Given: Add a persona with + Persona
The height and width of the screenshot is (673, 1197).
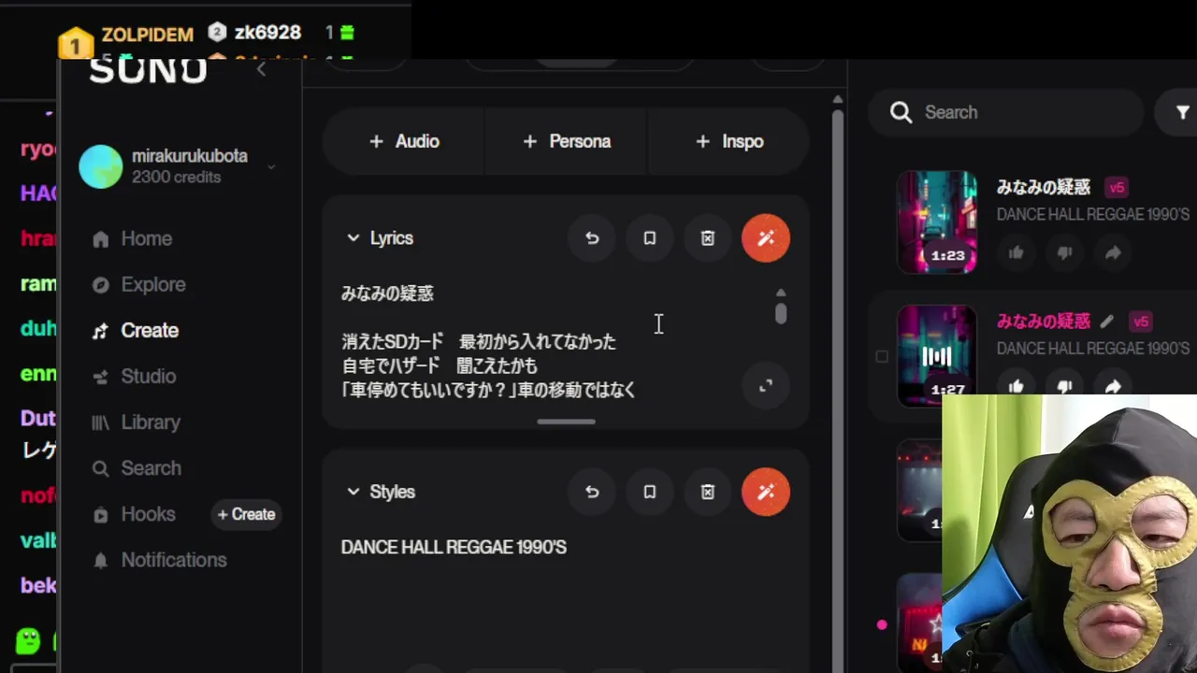Looking at the screenshot, I should [567, 141].
